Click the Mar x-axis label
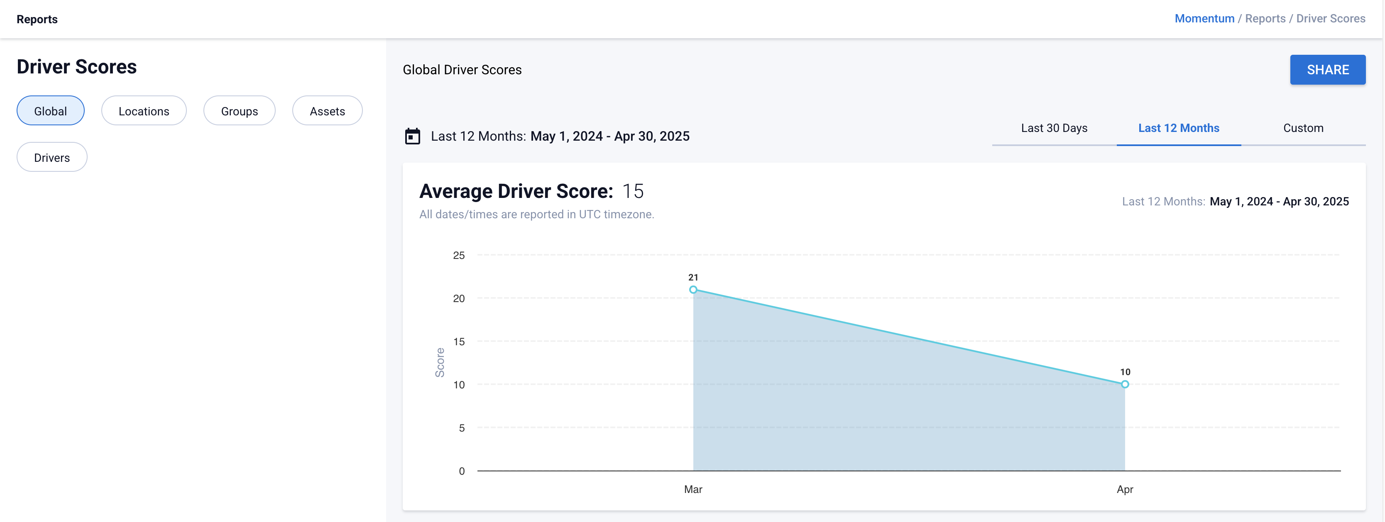This screenshot has width=1385, height=522. tap(693, 489)
